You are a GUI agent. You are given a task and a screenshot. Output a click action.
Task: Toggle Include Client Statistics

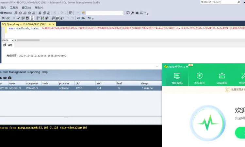coord(47,18)
